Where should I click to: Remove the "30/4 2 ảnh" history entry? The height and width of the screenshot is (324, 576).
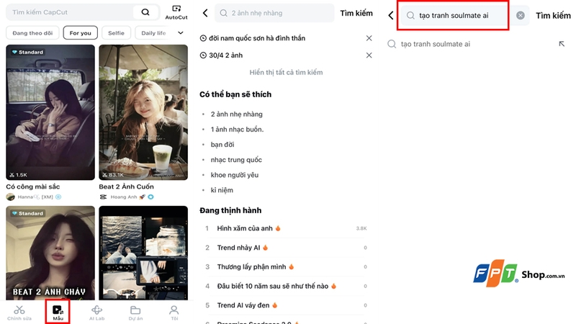369,55
